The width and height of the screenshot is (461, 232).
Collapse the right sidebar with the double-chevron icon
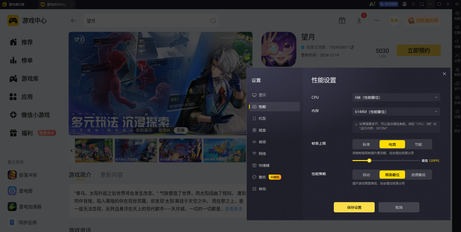457,4
